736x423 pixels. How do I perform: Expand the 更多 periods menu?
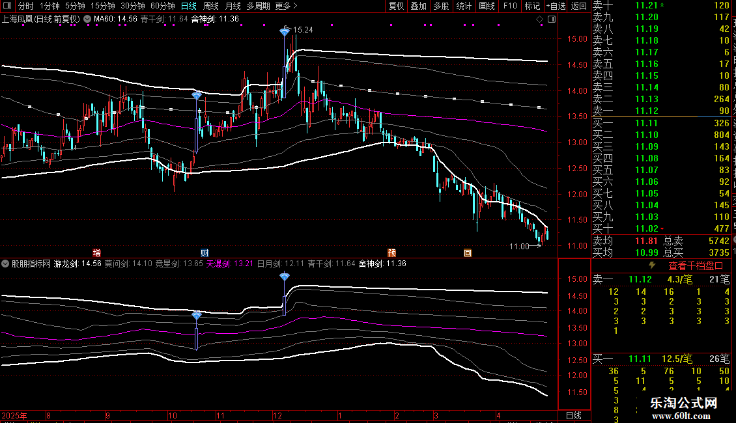point(286,6)
